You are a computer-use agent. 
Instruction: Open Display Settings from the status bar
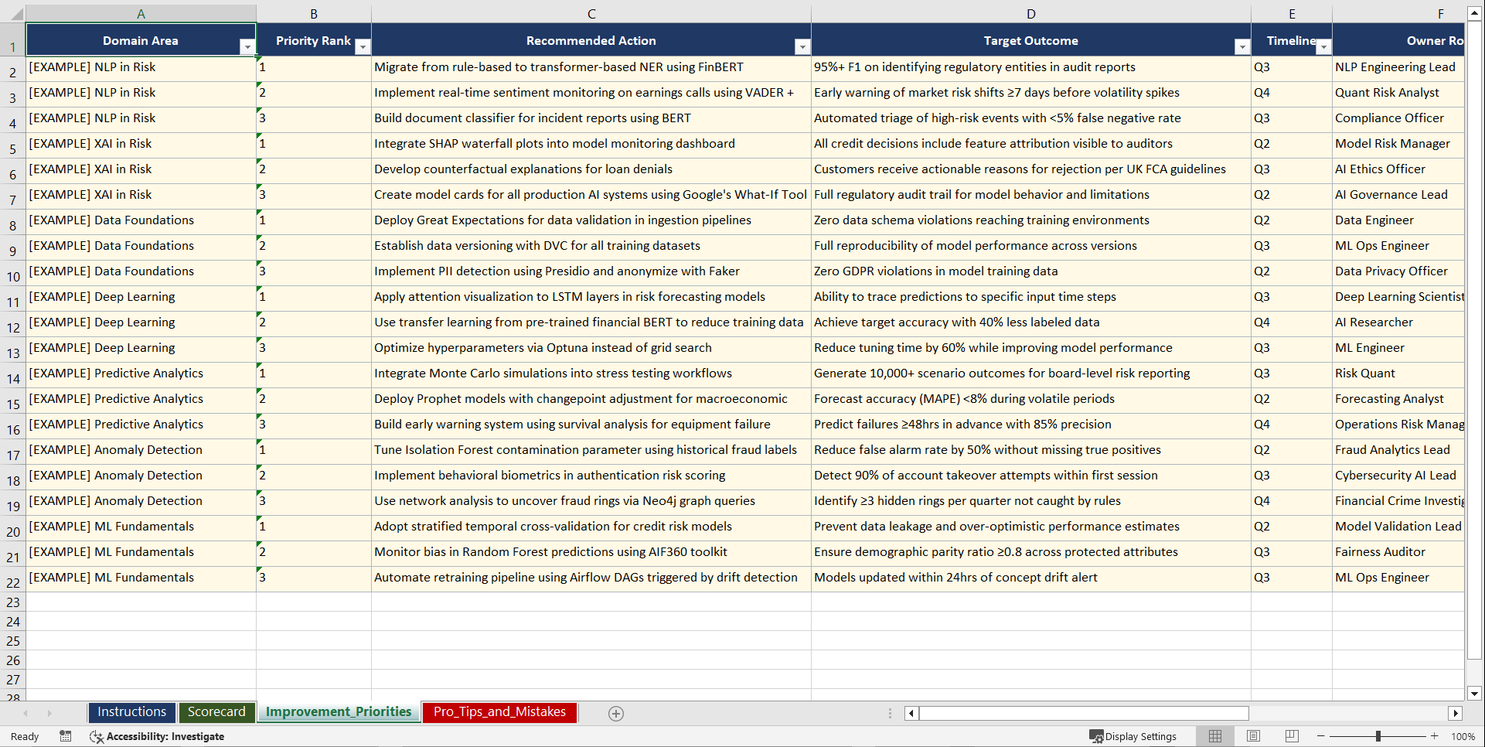point(1134,736)
